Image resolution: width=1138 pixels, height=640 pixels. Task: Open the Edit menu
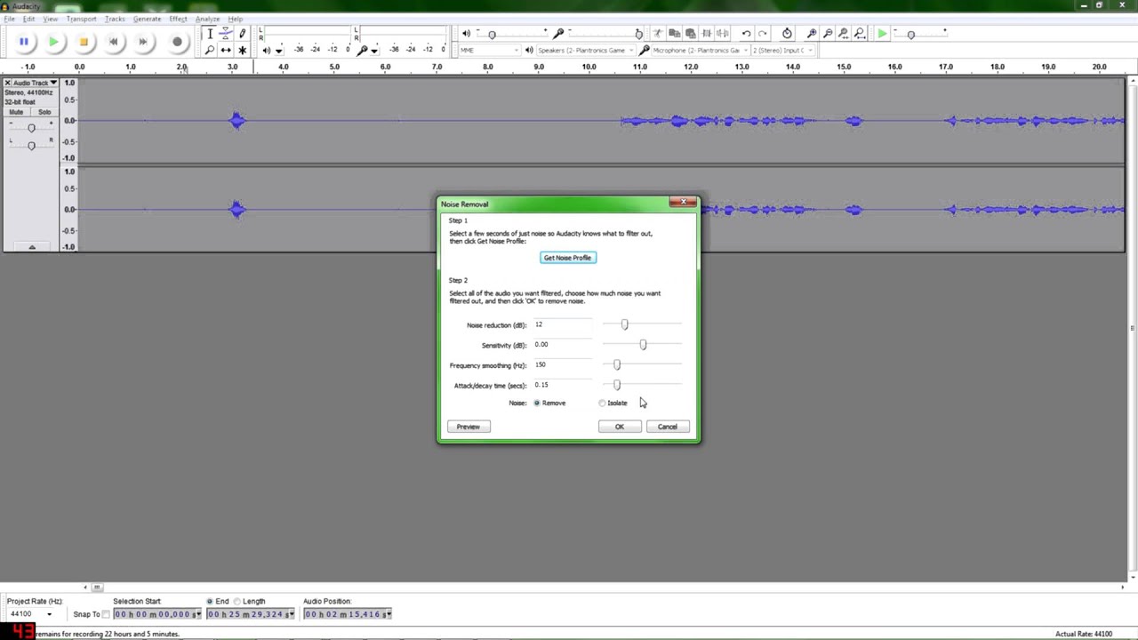coord(29,19)
